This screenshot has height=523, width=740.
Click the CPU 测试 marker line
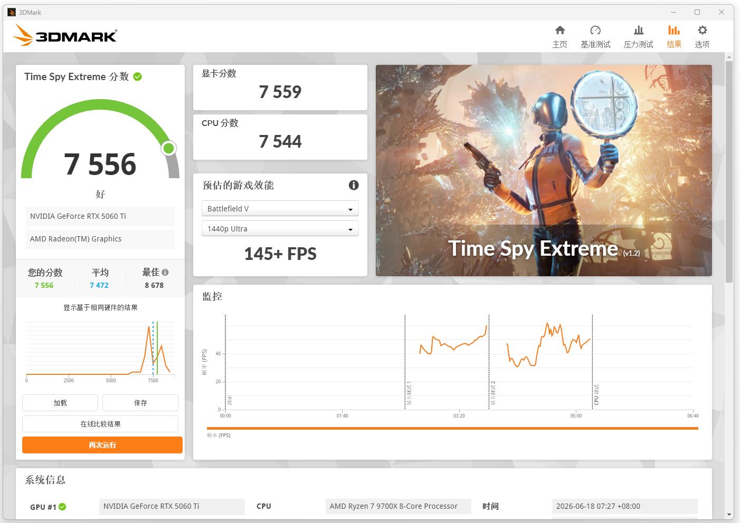[592, 362]
